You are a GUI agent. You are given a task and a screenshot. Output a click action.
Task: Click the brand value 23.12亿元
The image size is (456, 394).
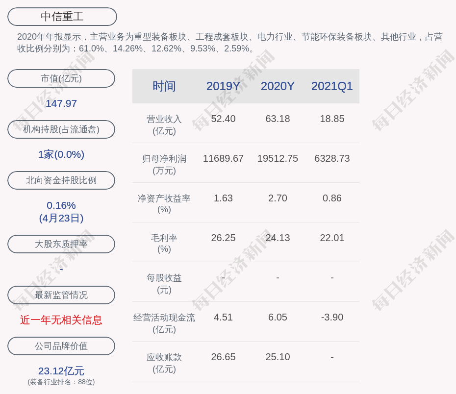[61, 371]
